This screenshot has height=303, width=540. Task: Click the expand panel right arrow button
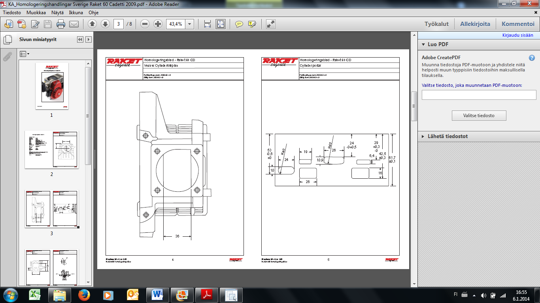[89, 39]
